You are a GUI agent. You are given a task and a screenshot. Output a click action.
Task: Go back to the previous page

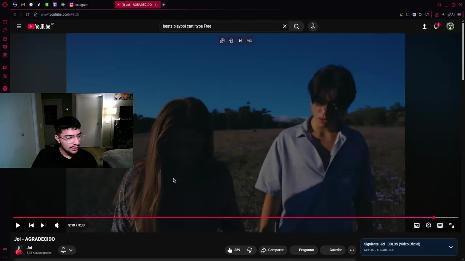click(x=15, y=14)
